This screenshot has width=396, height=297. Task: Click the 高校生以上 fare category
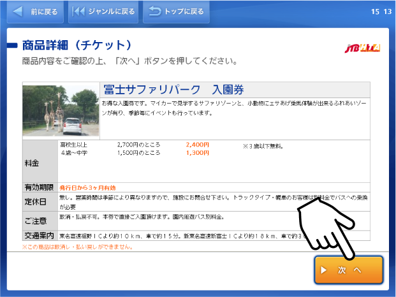[74, 145]
